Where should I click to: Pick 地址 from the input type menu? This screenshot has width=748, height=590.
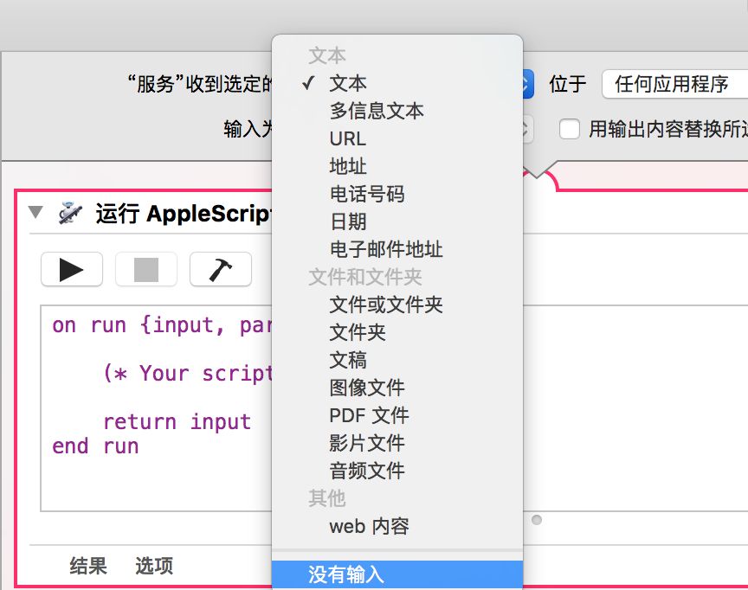coord(397,166)
